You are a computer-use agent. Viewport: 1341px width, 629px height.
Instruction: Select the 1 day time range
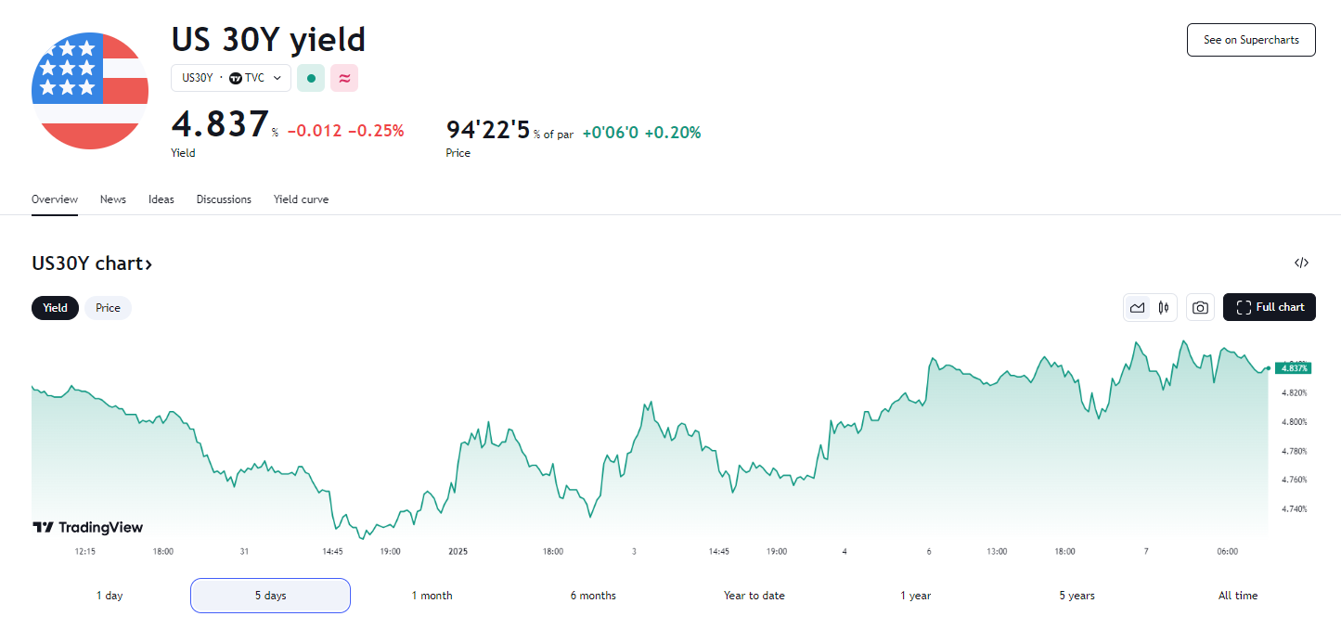[110, 596]
